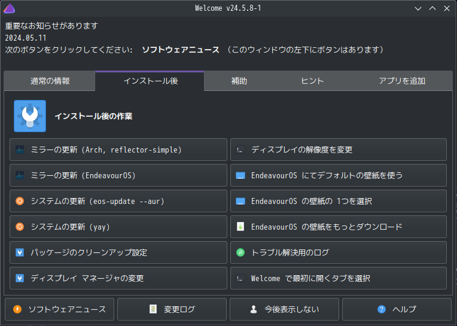The width and height of the screenshot is (457, 326).
Task: Click the icon beside ディスプレイ マネージャの変更
Action: click(x=20, y=278)
